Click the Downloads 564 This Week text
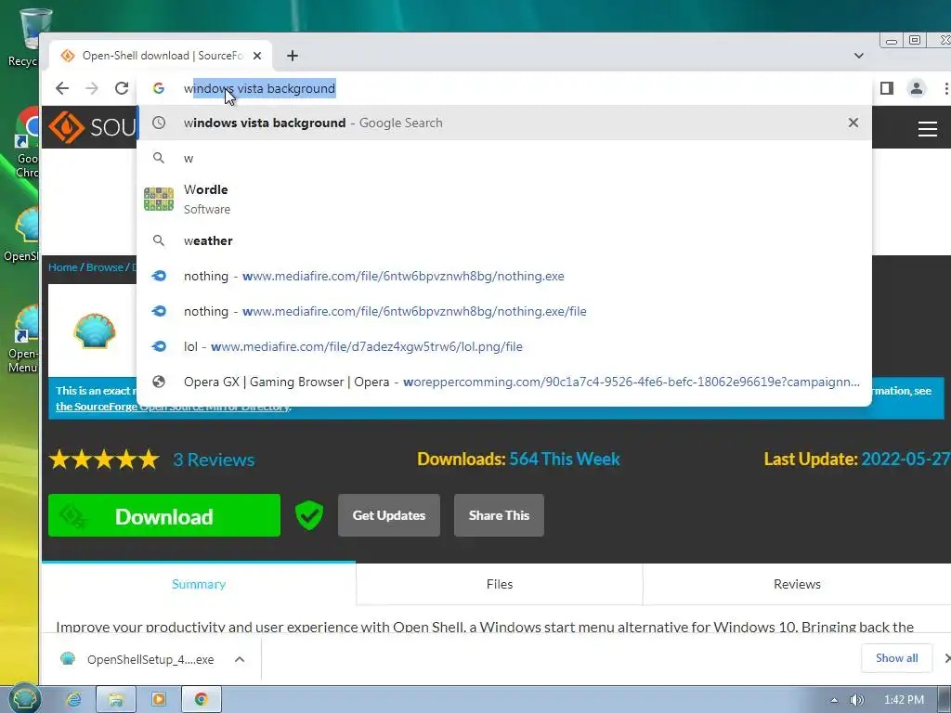 click(x=518, y=459)
